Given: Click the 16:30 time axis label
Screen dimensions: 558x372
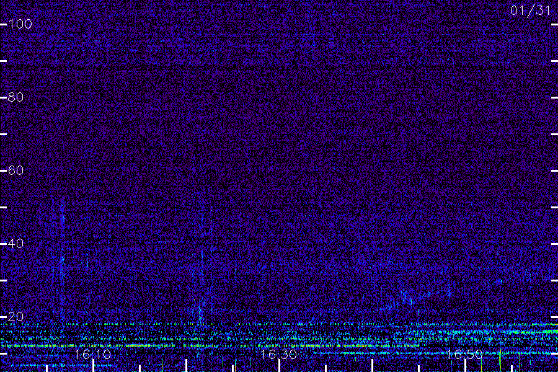Looking at the screenshot, I should [x=278, y=354].
